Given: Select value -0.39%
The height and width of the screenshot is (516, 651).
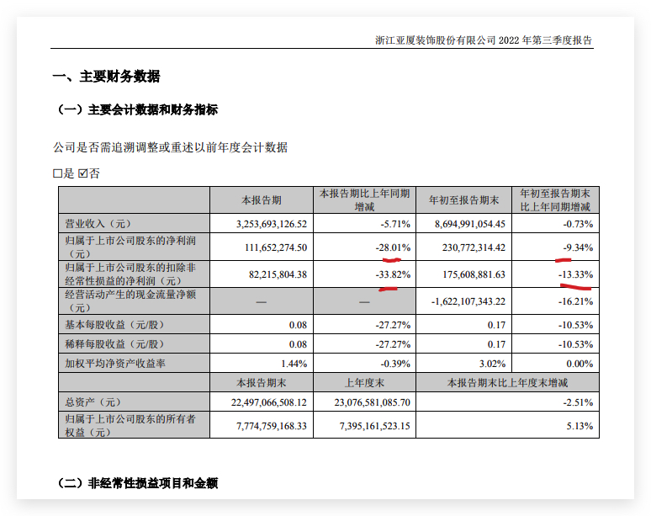Looking at the screenshot, I should 395,364.
